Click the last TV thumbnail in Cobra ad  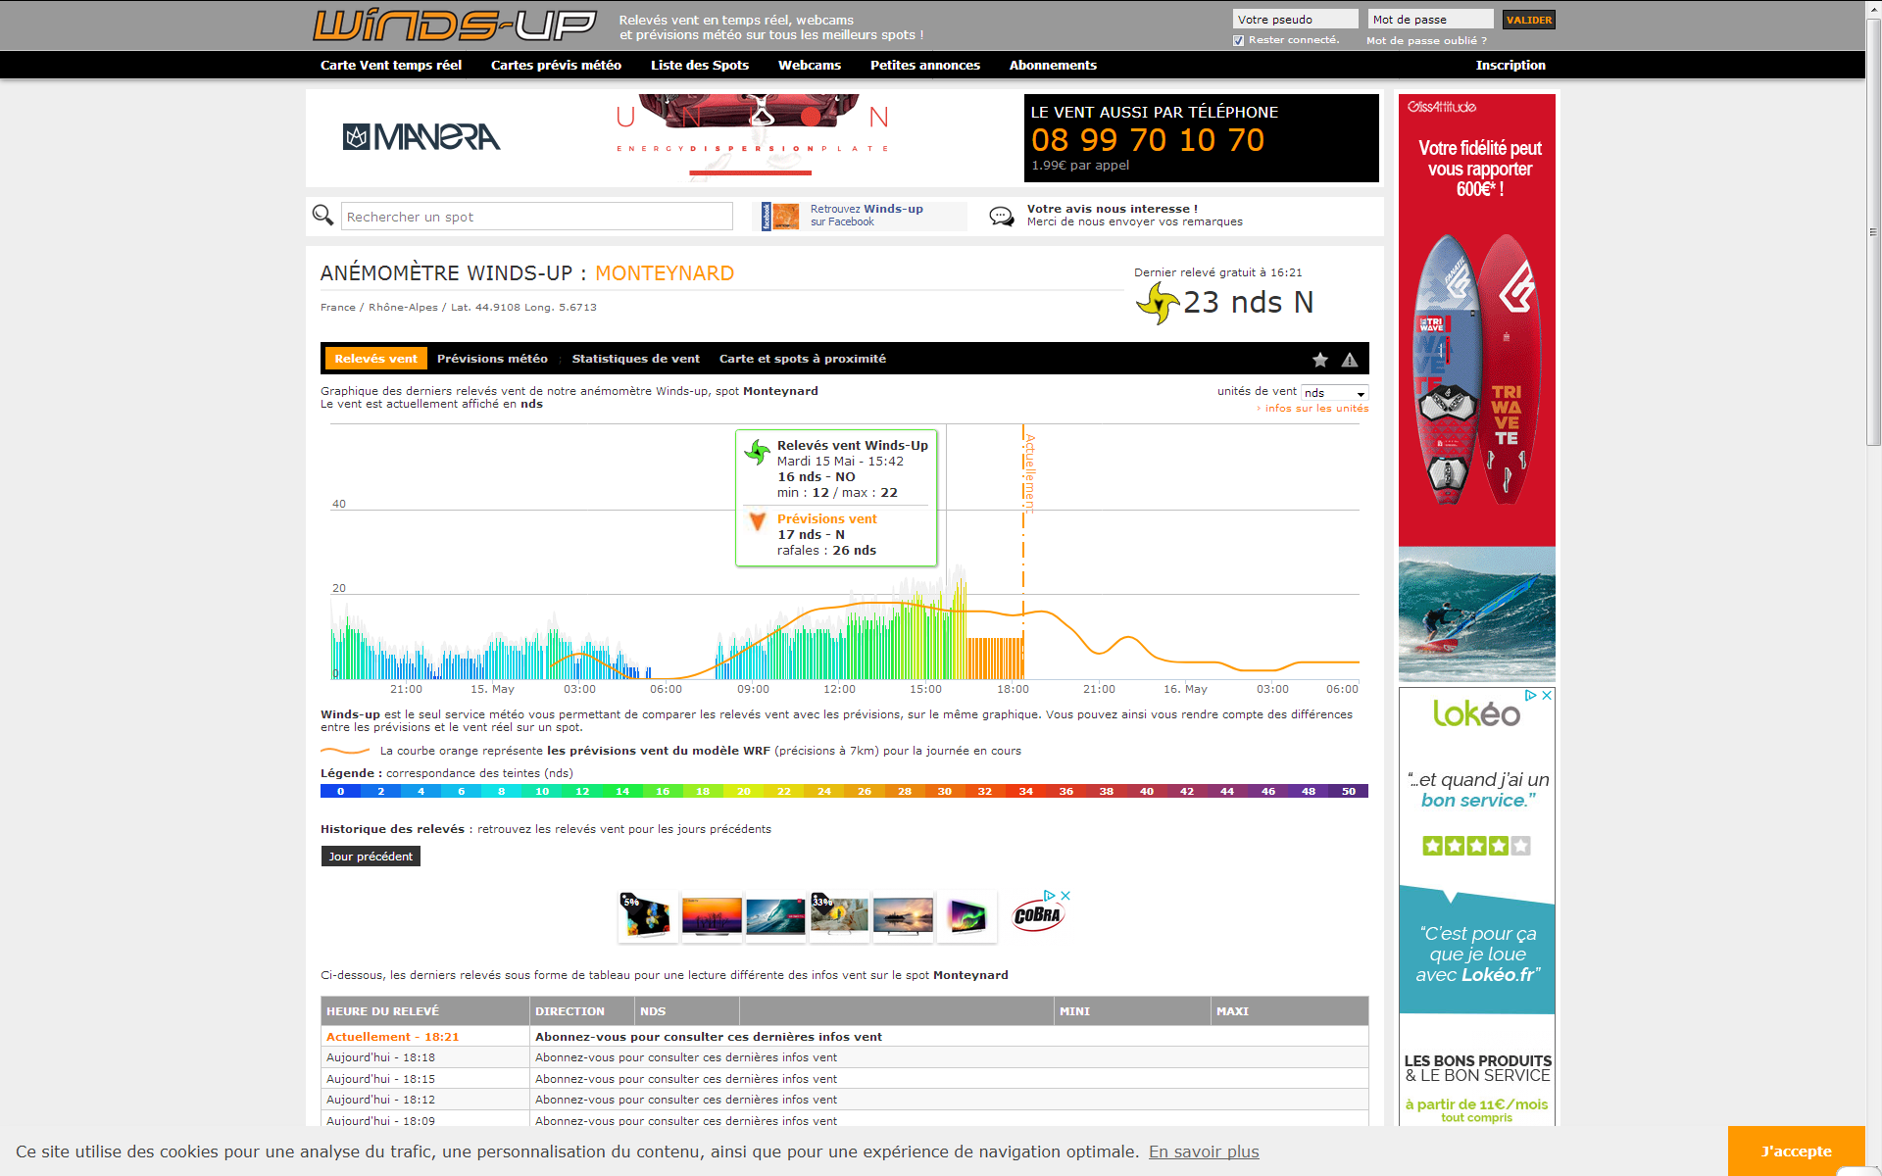coord(966,916)
